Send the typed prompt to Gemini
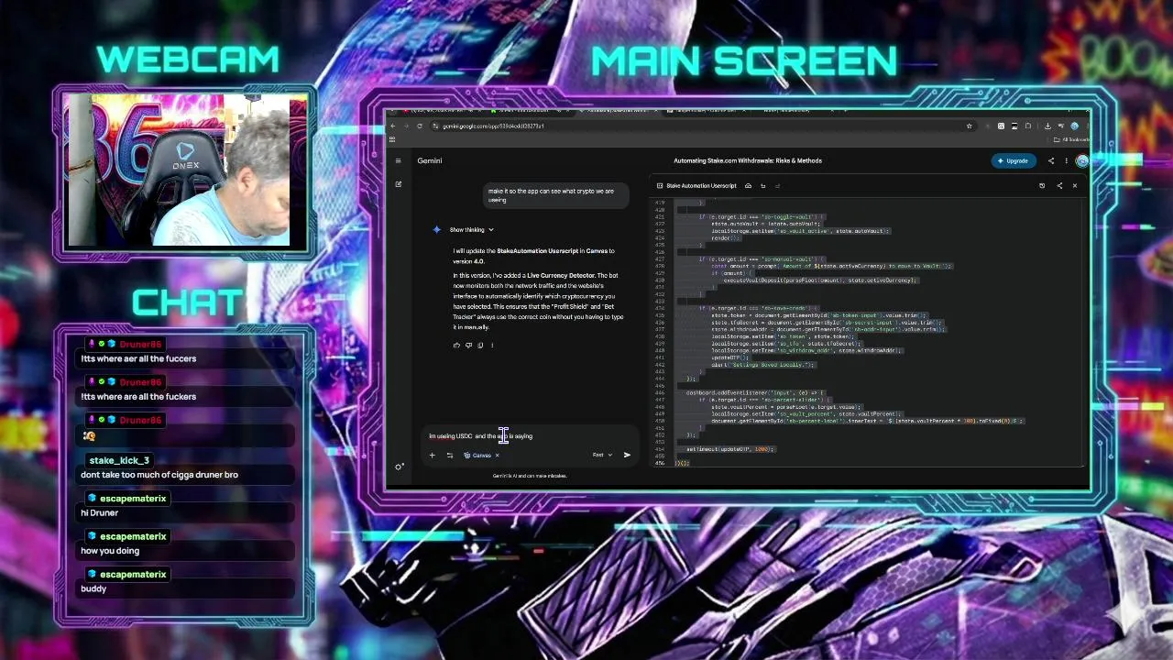This screenshot has width=1173, height=660. coord(627,455)
